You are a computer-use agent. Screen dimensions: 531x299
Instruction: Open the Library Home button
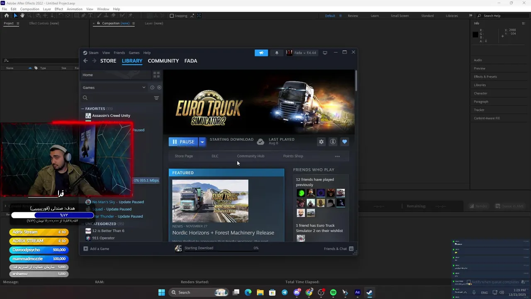coord(116,75)
